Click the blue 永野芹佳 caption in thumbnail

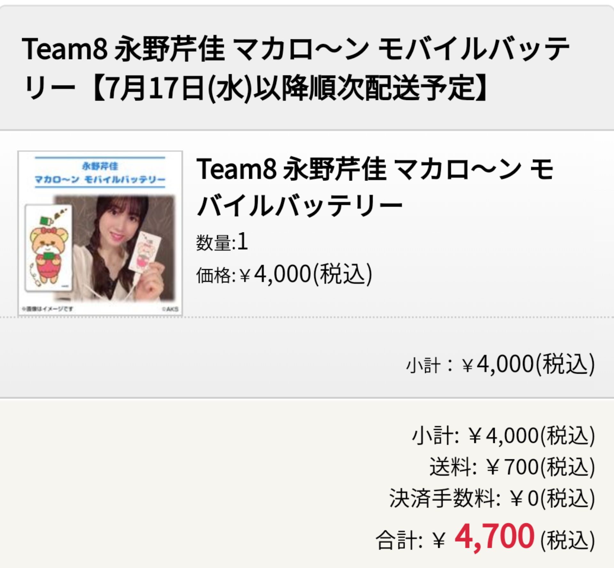100,166
